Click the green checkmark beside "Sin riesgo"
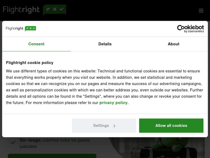The width and height of the screenshot is (210, 158). click(13, 142)
